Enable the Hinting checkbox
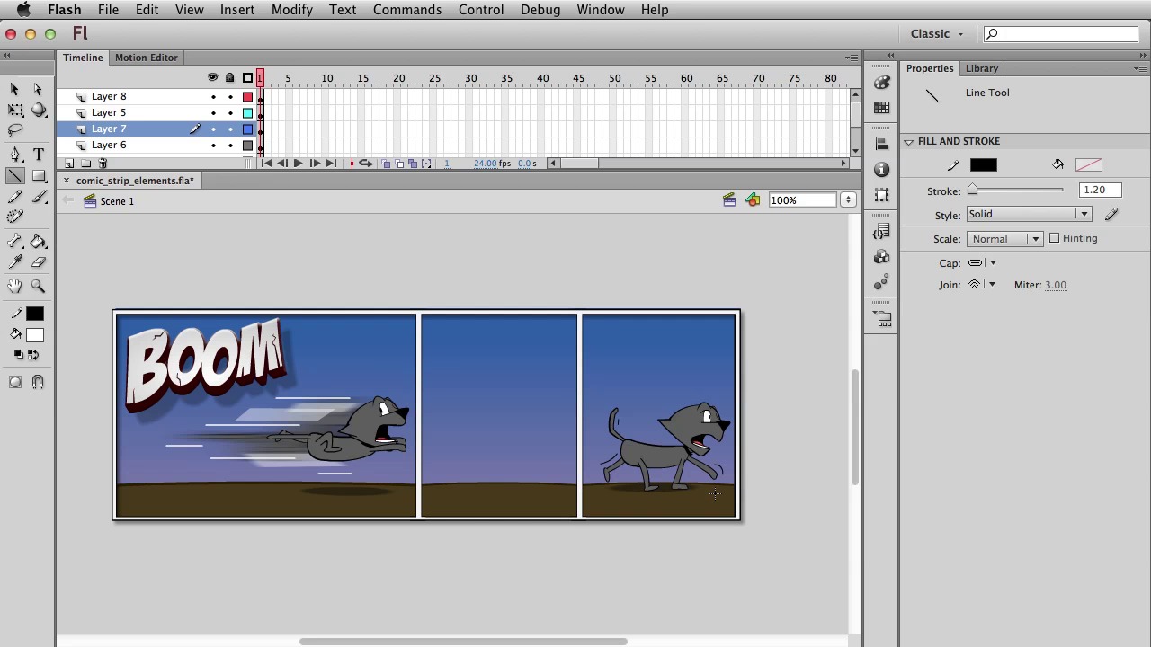 1055,238
